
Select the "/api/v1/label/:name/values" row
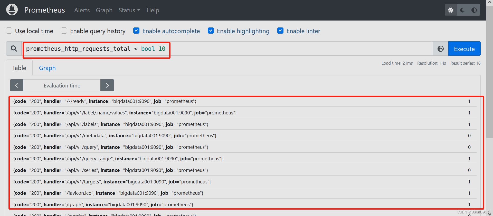tap(243, 113)
